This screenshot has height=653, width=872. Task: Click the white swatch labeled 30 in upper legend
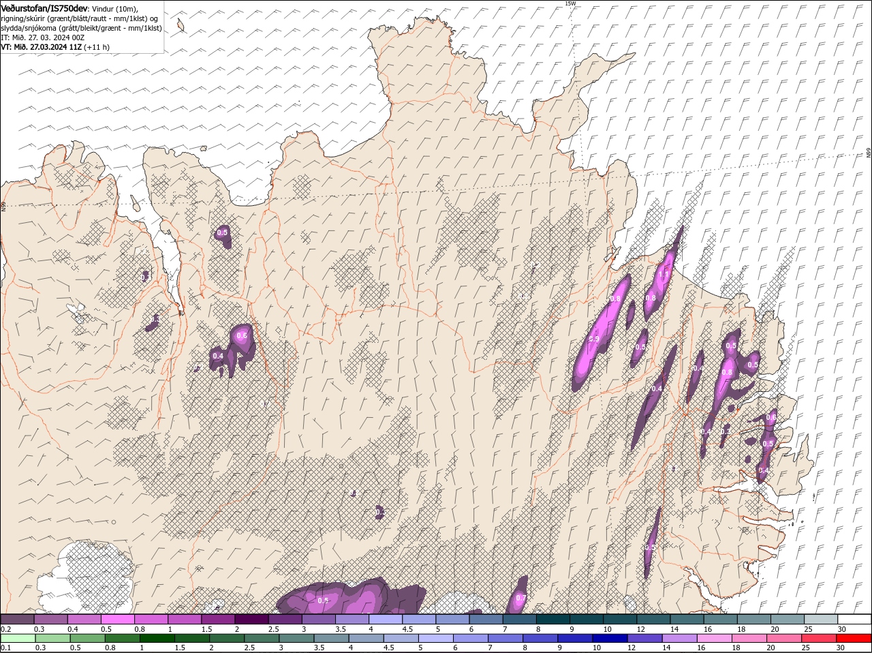(854, 619)
